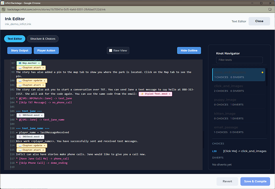Click the '[Click Me] -> click_and_images' choice

point(245,151)
